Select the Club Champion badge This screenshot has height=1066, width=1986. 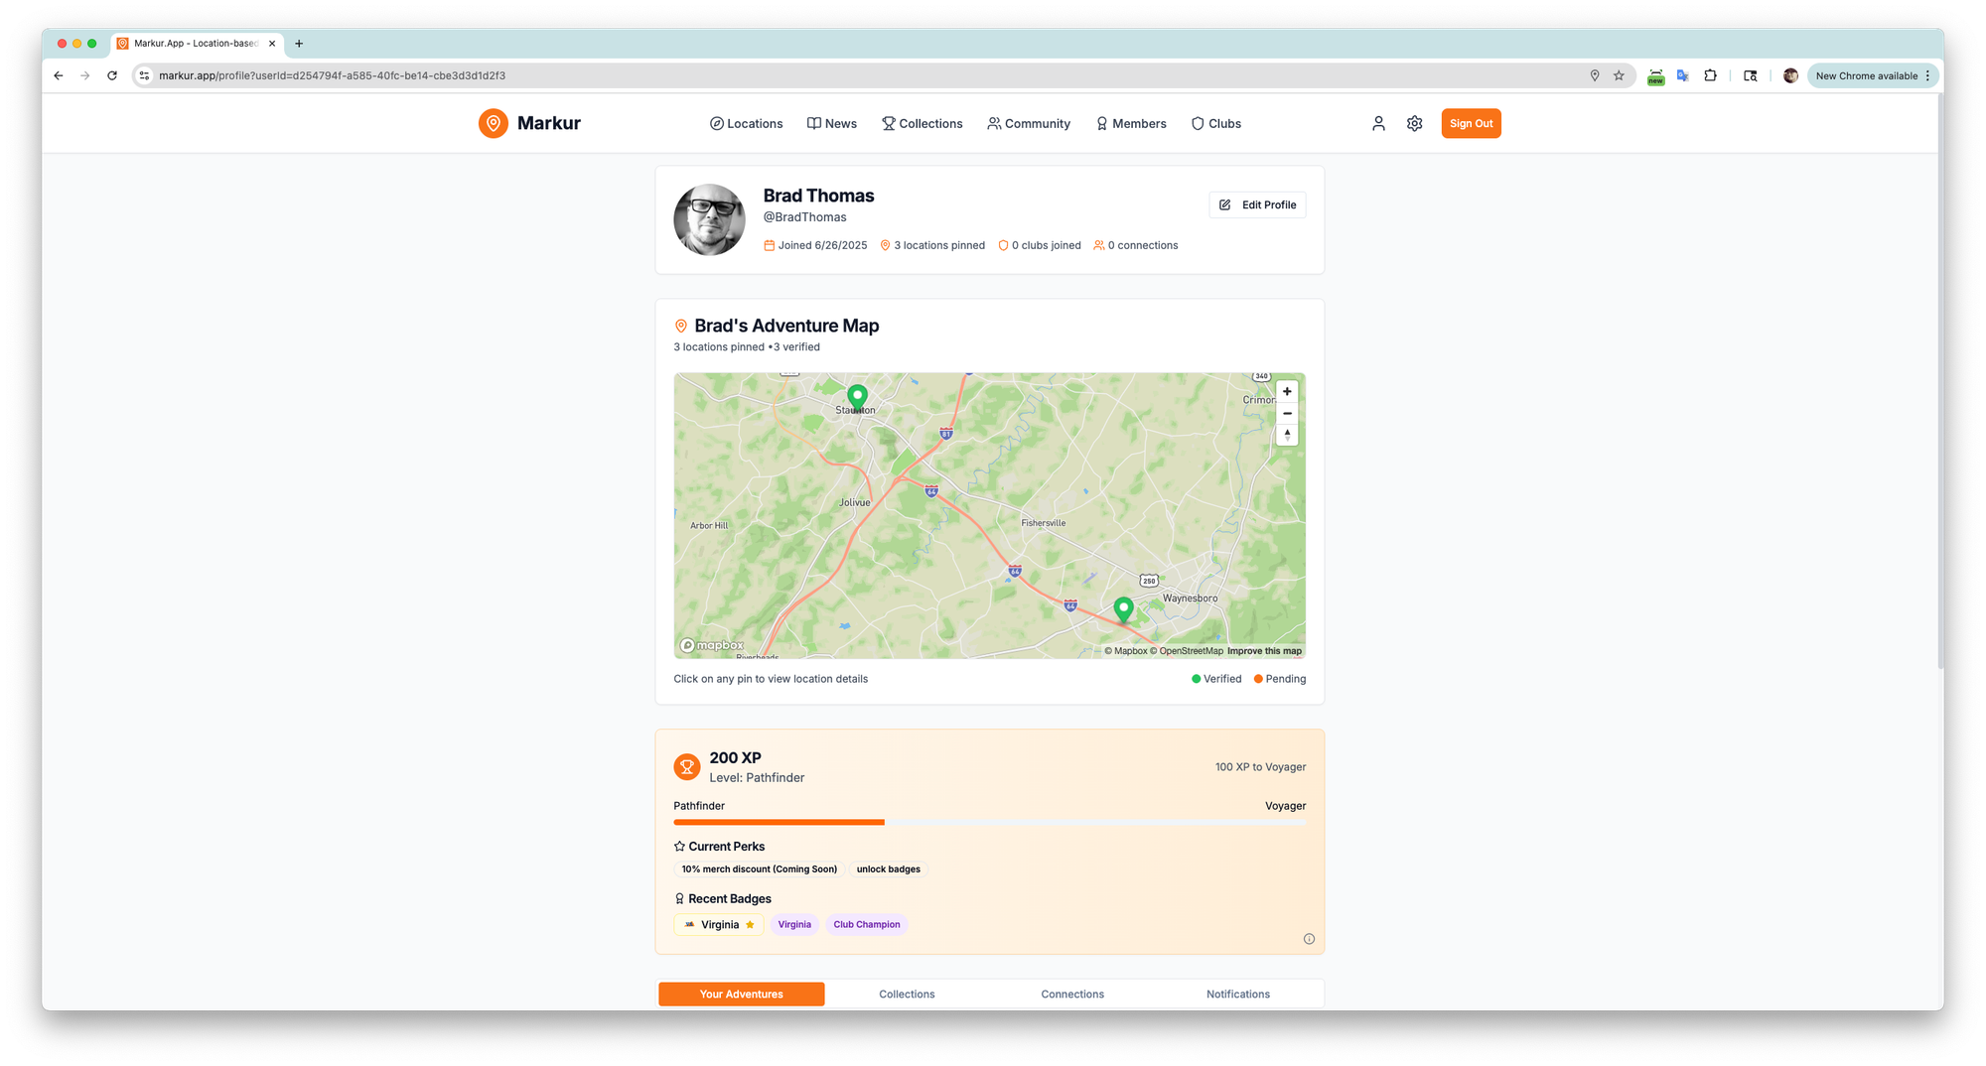pyautogui.click(x=866, y=925)
